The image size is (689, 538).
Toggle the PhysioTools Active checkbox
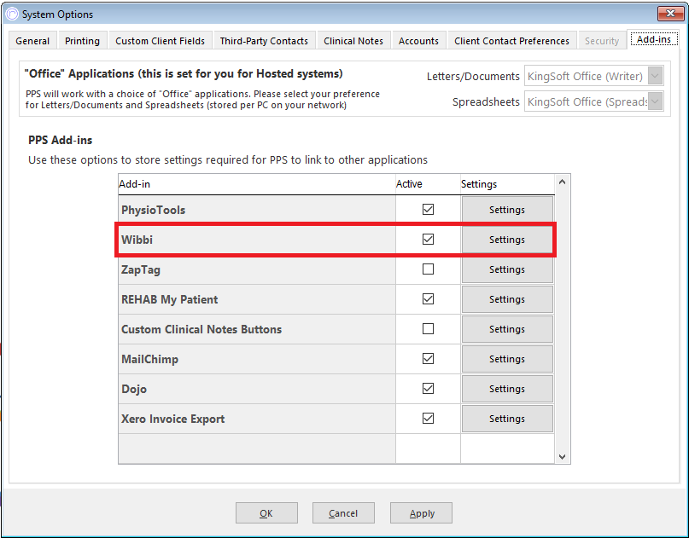(x=428, y=210)
